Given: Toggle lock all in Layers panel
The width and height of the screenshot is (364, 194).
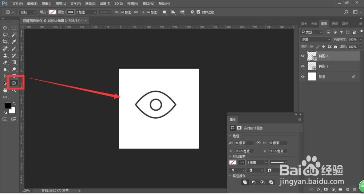Looking at the screenshot, I should 336,47.
